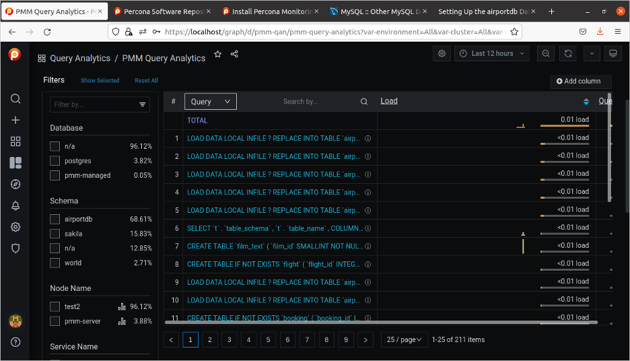Check the pmm-managed database filter
This screenshot has height=361, width=630.
point(55,175)
